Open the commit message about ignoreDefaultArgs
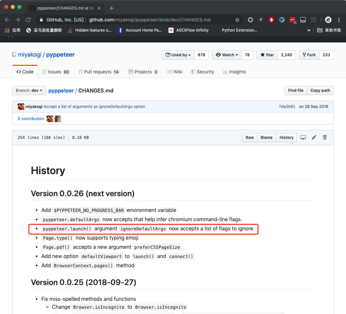Image resolution: width=346 pixels, height=314 pixels. [95, 106]
